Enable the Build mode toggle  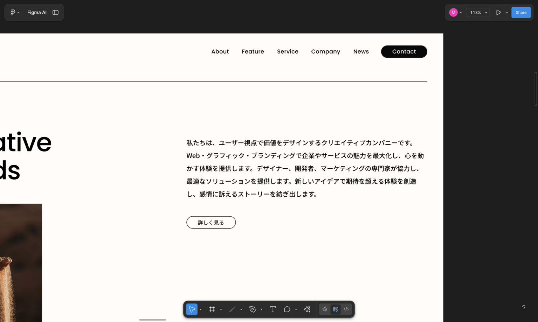(x=335, y=309)
